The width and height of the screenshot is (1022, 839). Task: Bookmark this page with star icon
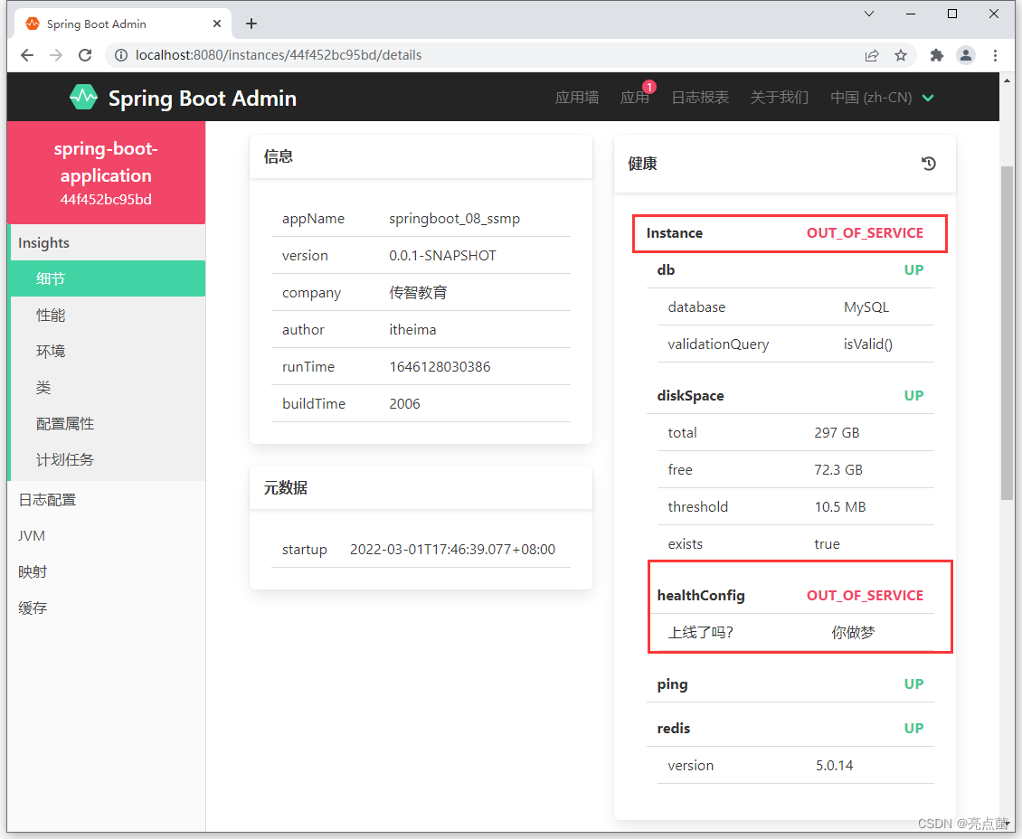[901, 55]
